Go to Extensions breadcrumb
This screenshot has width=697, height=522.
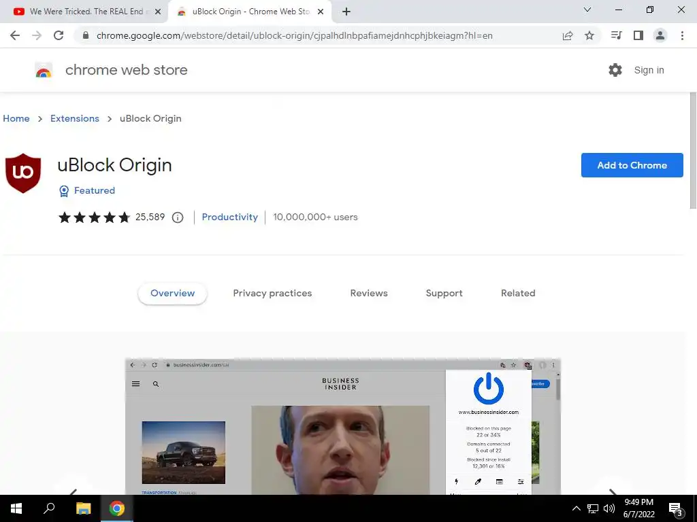tap(75, 118)
